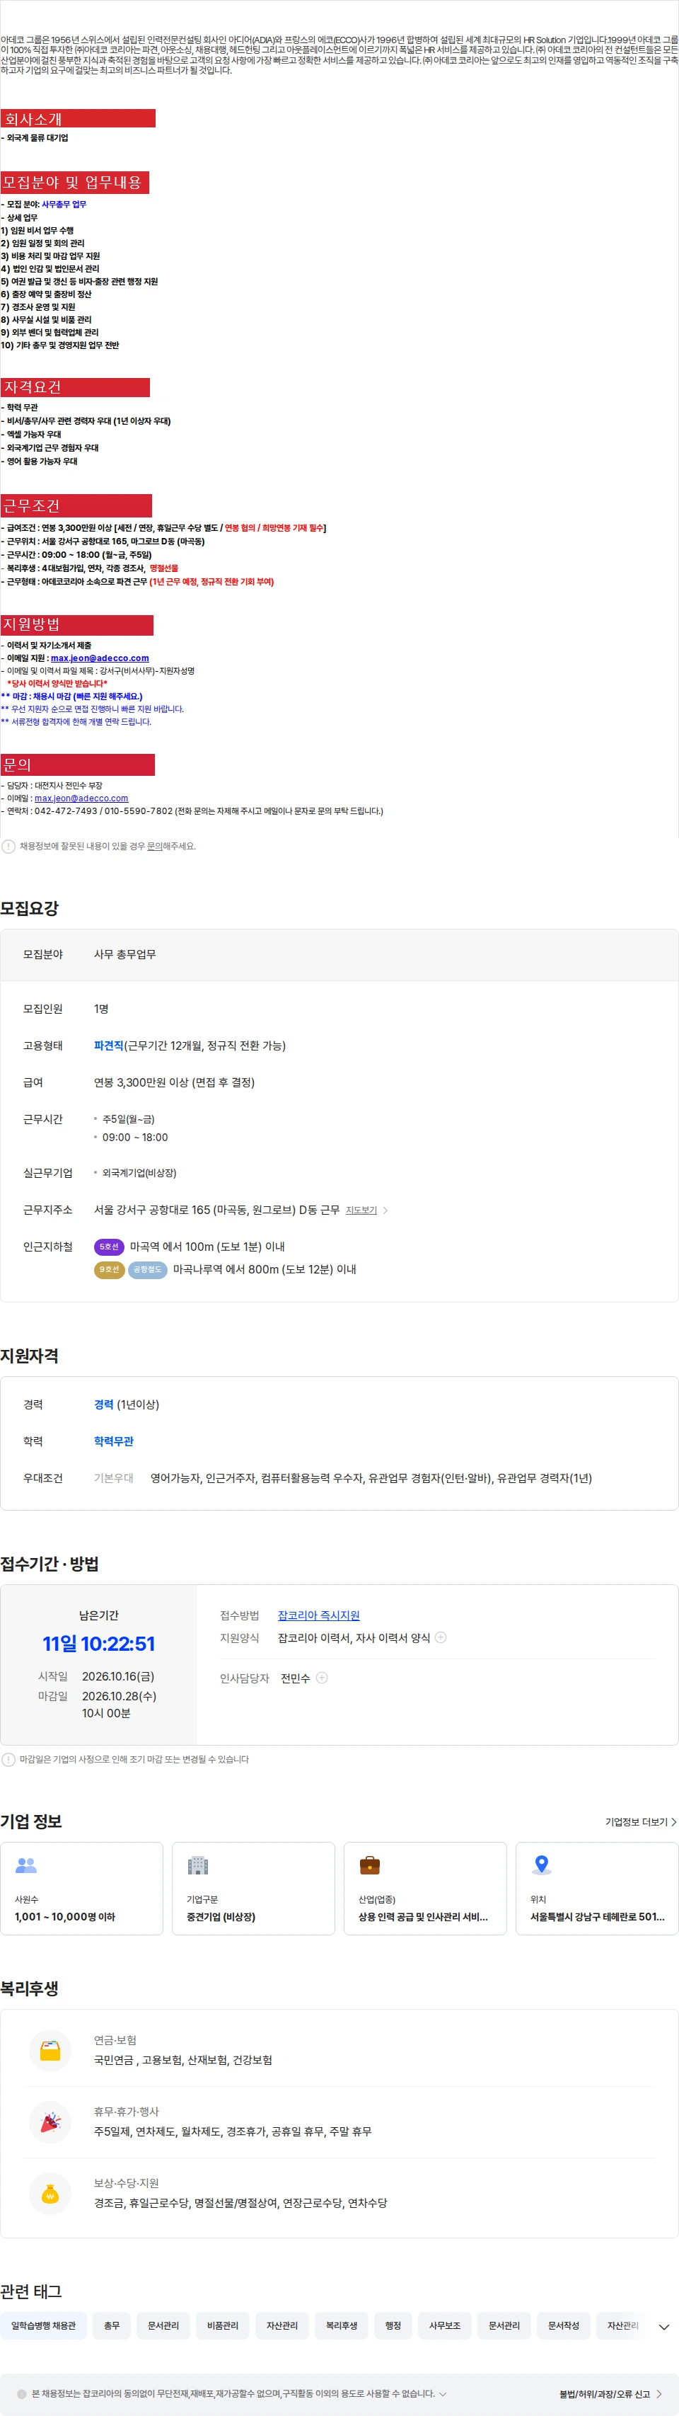Click the 파견직 employment type link

109,1045
